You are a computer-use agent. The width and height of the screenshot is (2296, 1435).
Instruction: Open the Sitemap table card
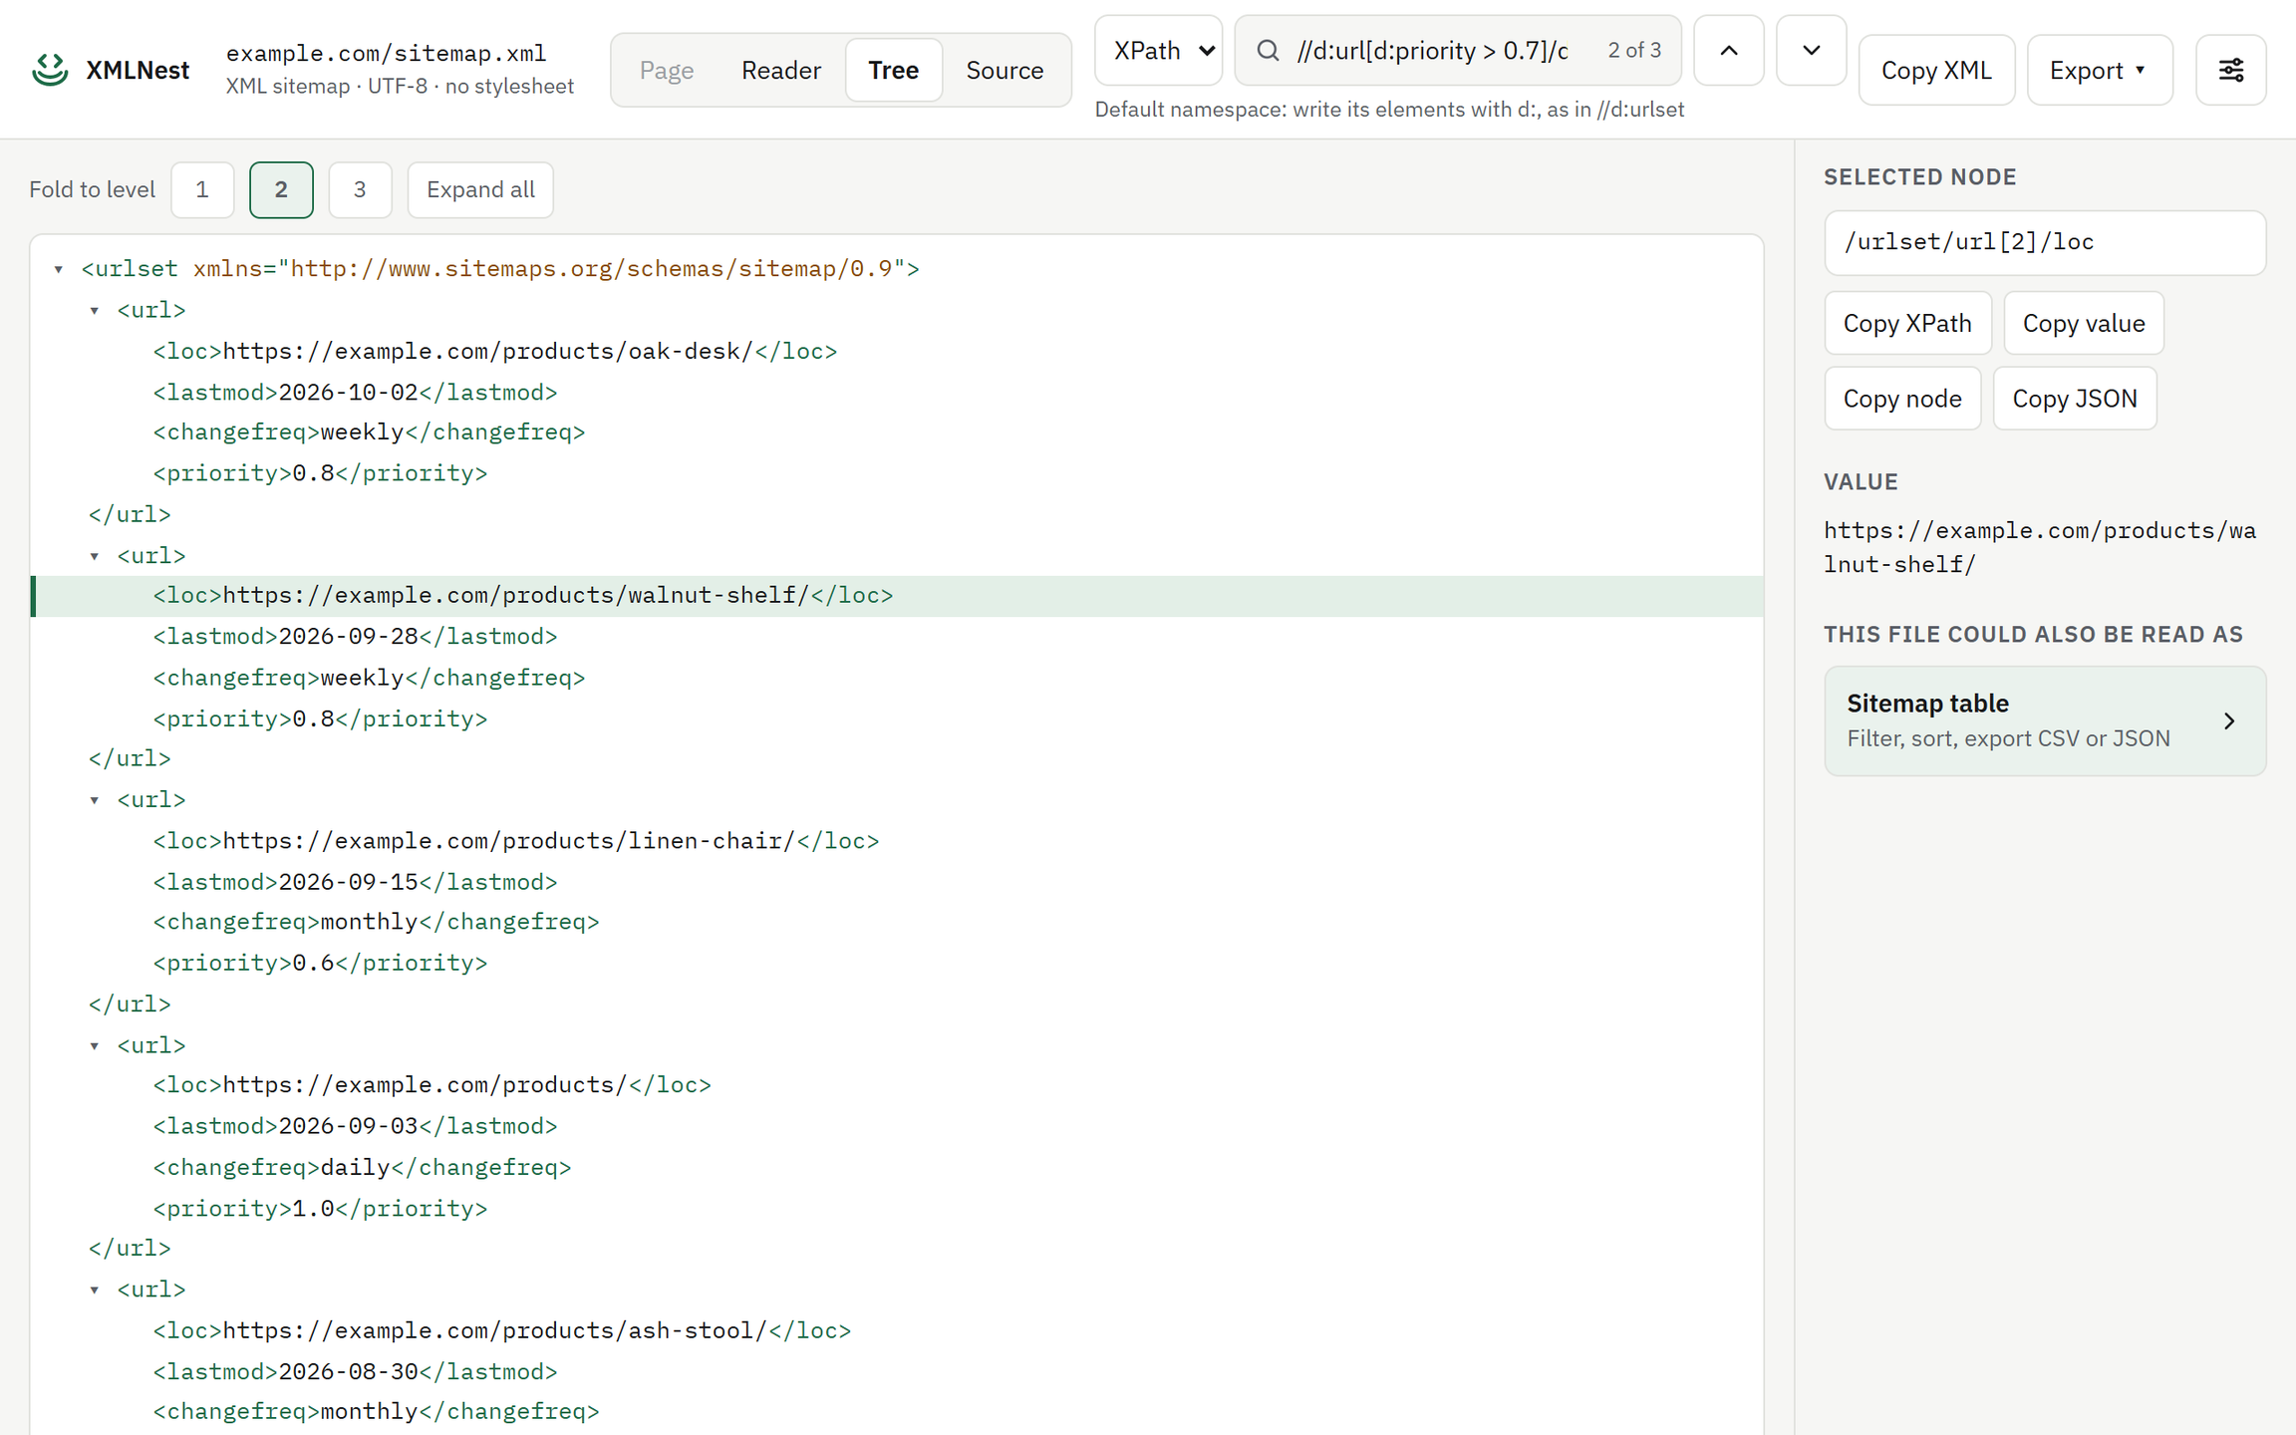click(x=2045, y=720)
